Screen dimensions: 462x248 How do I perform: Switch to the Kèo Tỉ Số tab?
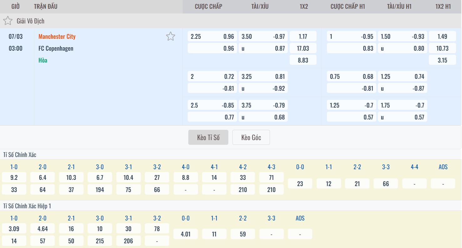coord(208,137)
